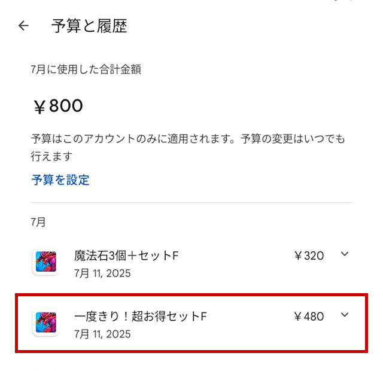Click the ￥800 monthly total amount
Screen dimensions: 383x371
point(58,107)
